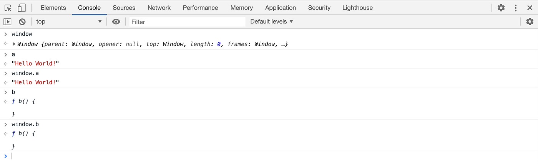Screen dimensions: 538x166
Task: Click the Filter input field
Action: [187, 22]
